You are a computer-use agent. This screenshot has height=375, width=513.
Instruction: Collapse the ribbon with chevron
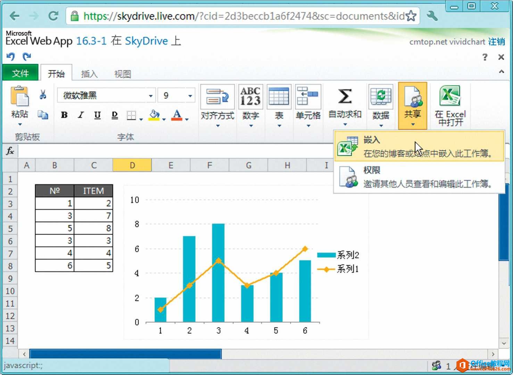pos(501,71)
